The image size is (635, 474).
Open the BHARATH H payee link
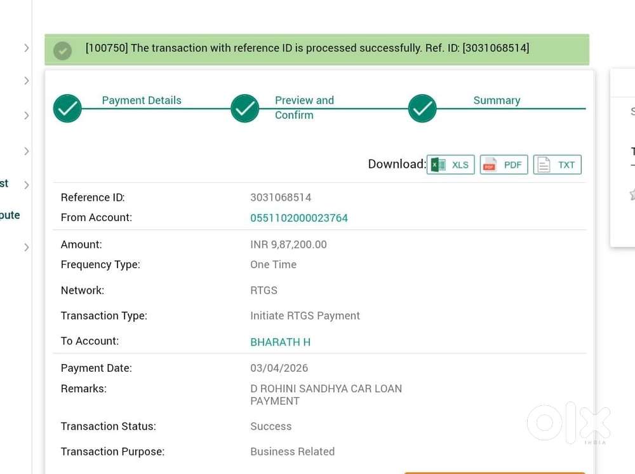click(x=280, y=342)
